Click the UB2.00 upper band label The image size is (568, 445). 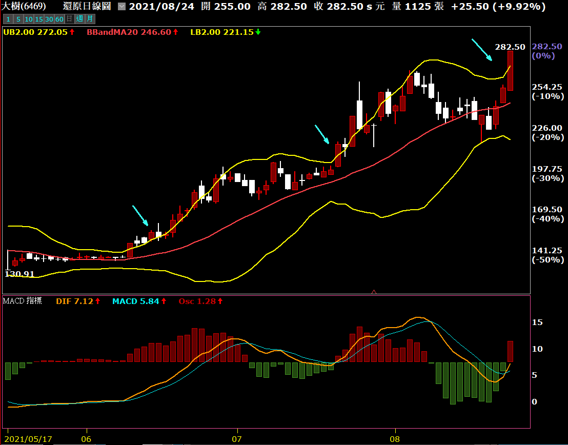pyautogui.click(x=35, y=32)
